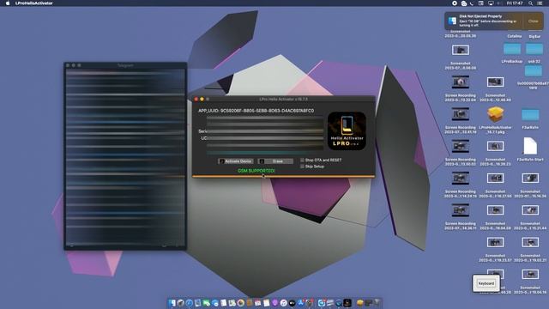Viewport: 549px width, 309px height.
Task: Click the Activate Device button
Action: pos(235,161)
